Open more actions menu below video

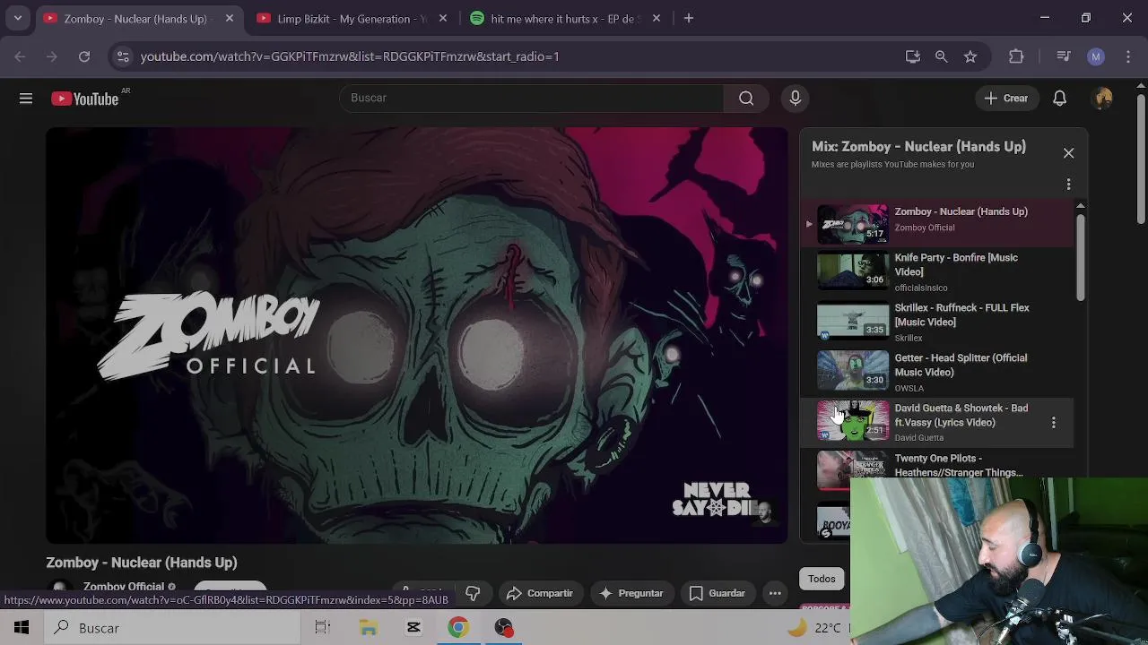[x=775, y=593]
